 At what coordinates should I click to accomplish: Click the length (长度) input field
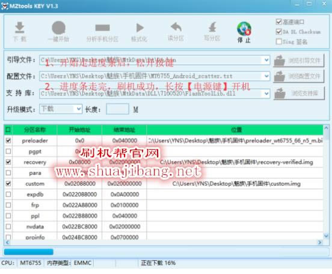coord(117,109)
